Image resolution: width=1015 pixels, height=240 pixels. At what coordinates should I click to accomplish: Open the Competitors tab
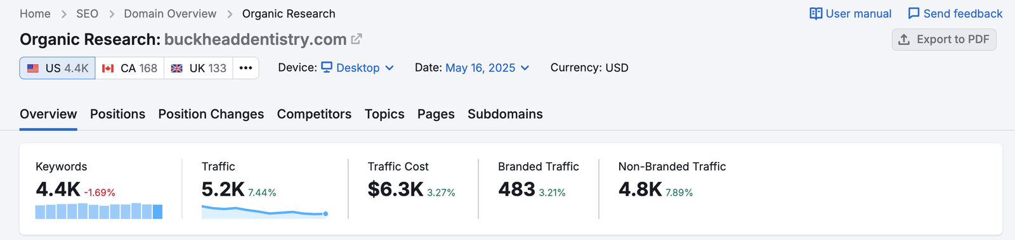point(314,114)
